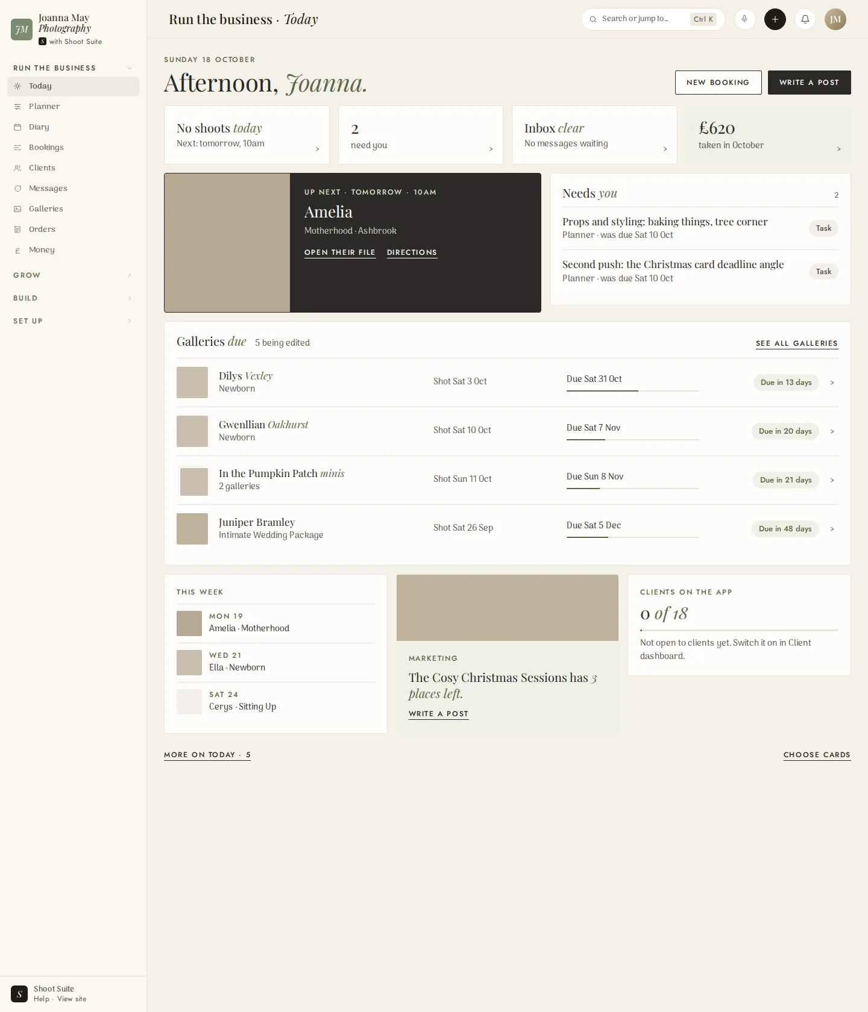Image resolution: width=868 pixels, height=1012 pixels.
Task: Open the Inbox clear card
Action: coord(595,135)
